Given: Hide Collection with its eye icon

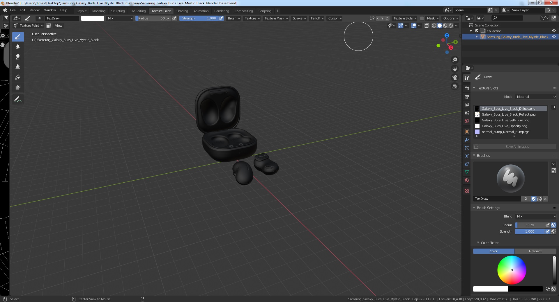Looking at the screenshot, I should pyautogui.click(x=554, y=31).
